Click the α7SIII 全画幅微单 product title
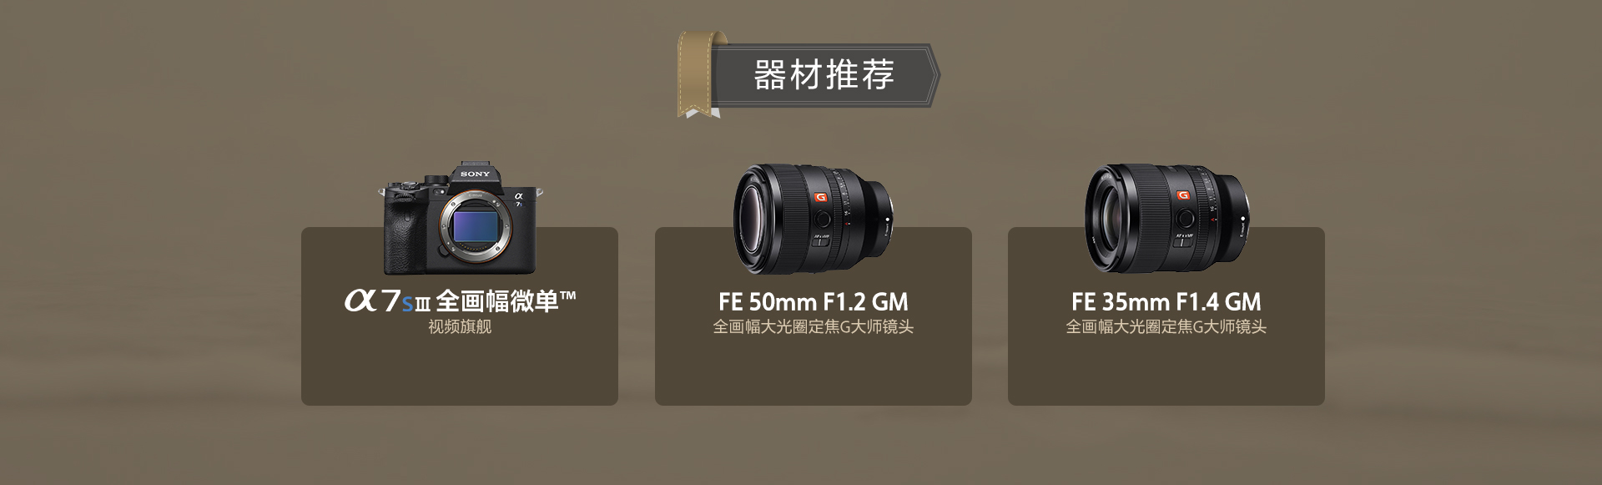The height and width of the screenshot is (485, 1602). pos(460,301)
